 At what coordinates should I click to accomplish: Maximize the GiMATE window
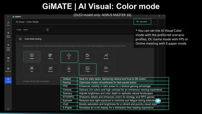(x=159, y=16)
